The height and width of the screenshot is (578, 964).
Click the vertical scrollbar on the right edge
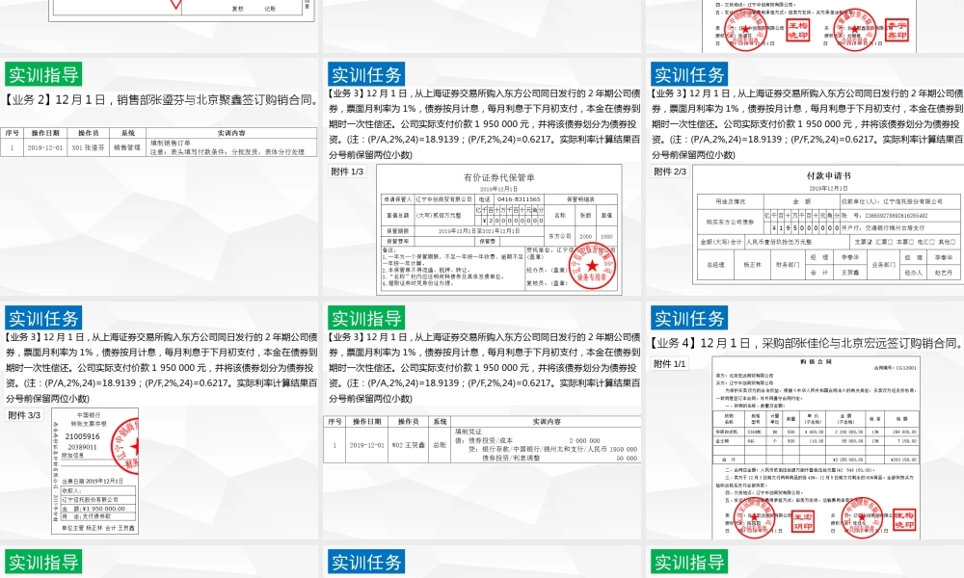pyautogui.click(x=961, y=289)
